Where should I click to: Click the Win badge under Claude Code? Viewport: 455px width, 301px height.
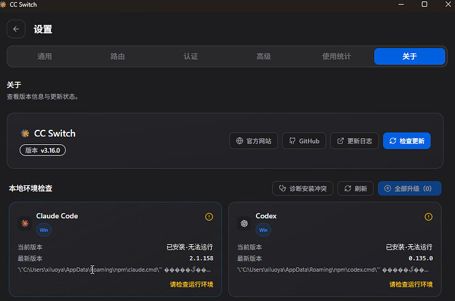point(44,230)
